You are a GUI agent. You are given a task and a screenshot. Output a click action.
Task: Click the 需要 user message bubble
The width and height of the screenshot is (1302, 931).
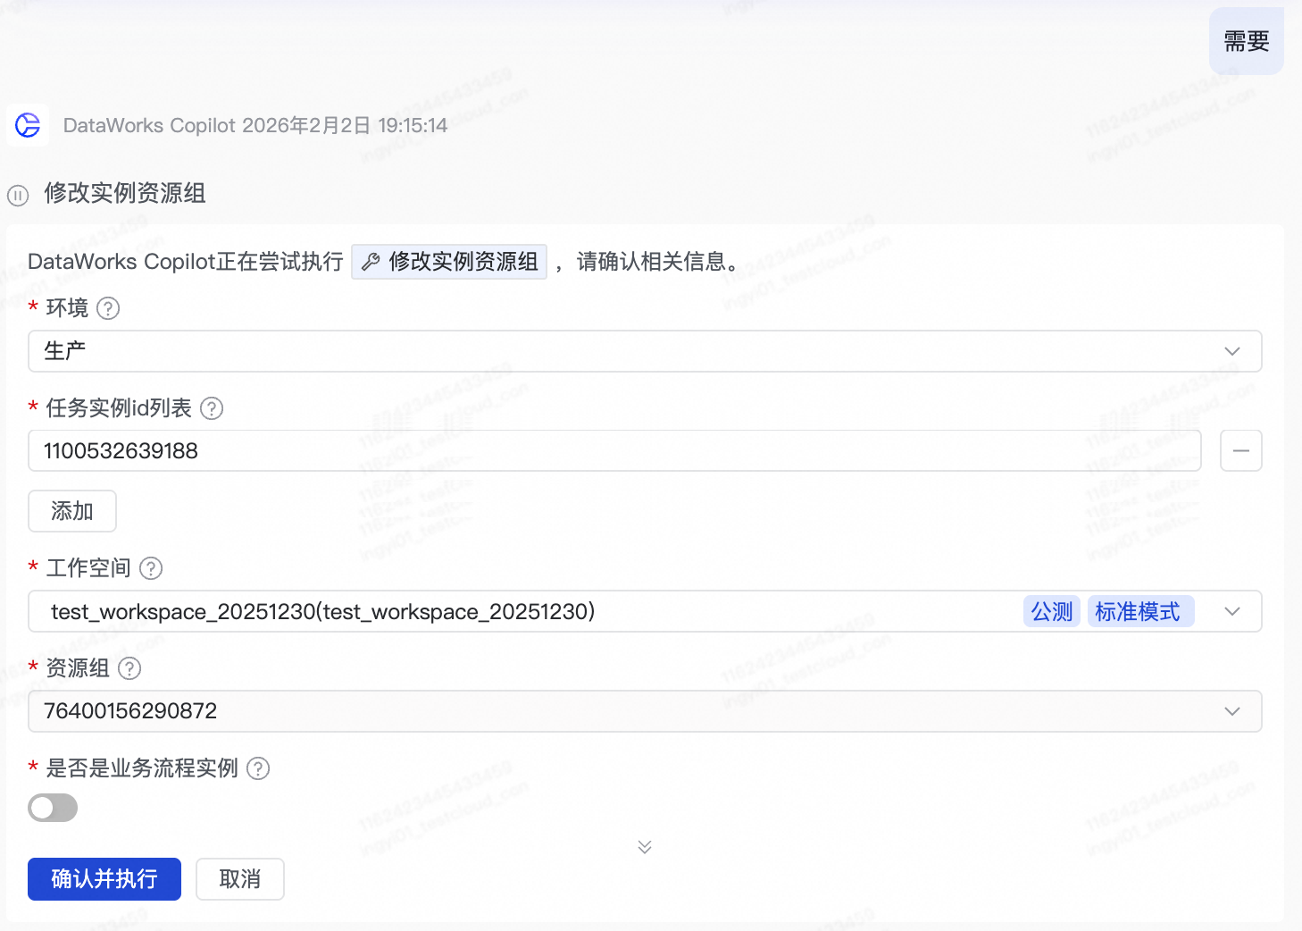1247,41
